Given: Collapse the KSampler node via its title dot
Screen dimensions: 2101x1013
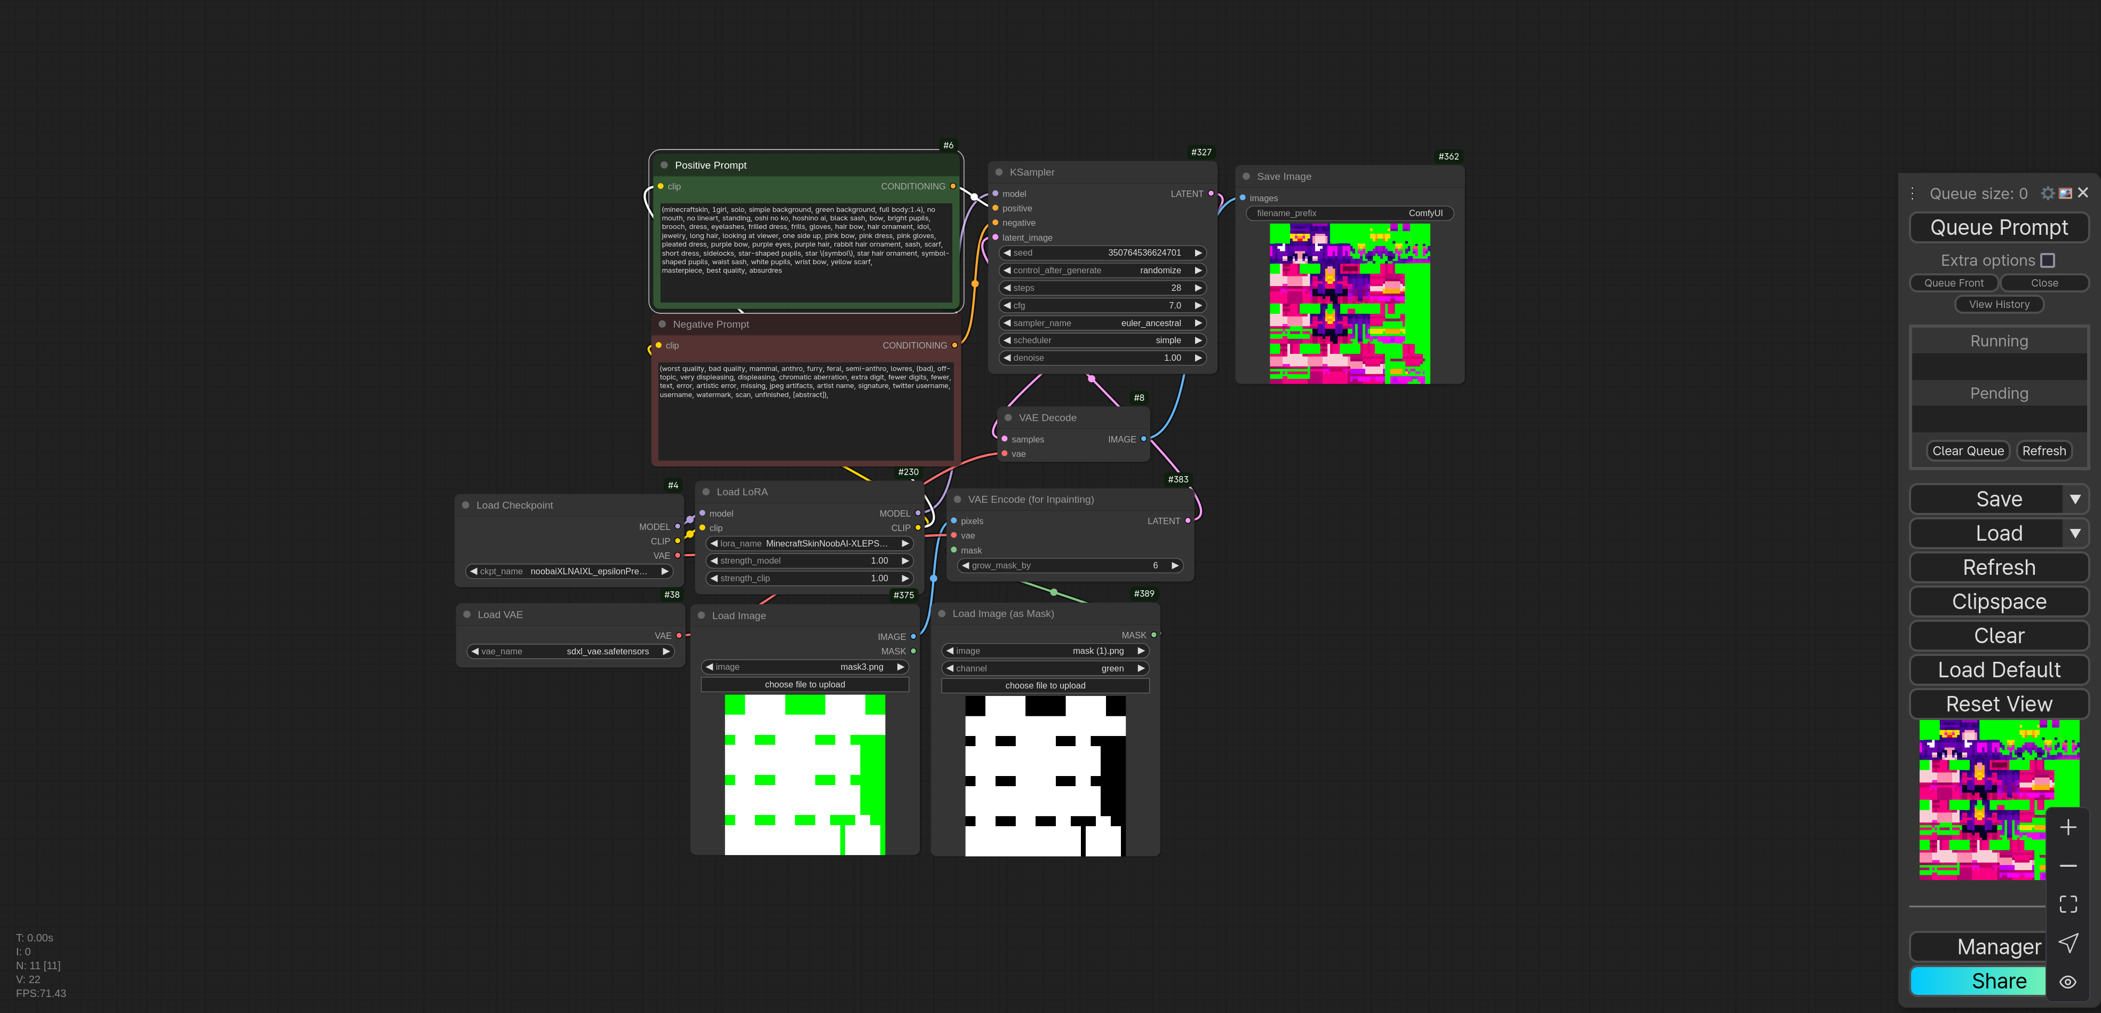Looking at the screenshot, I should [998, 172].
